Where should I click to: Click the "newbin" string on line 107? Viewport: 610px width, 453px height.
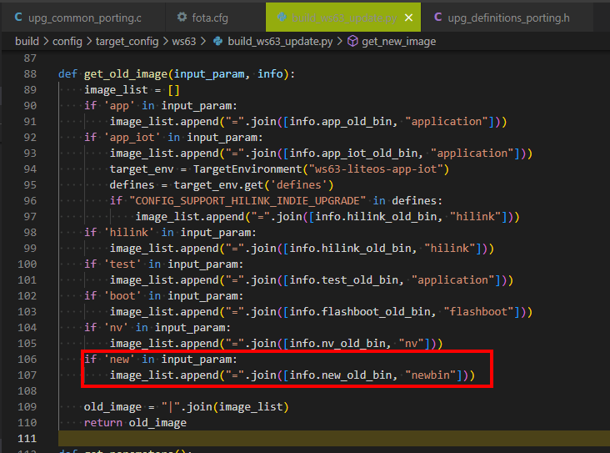[430, 375]
